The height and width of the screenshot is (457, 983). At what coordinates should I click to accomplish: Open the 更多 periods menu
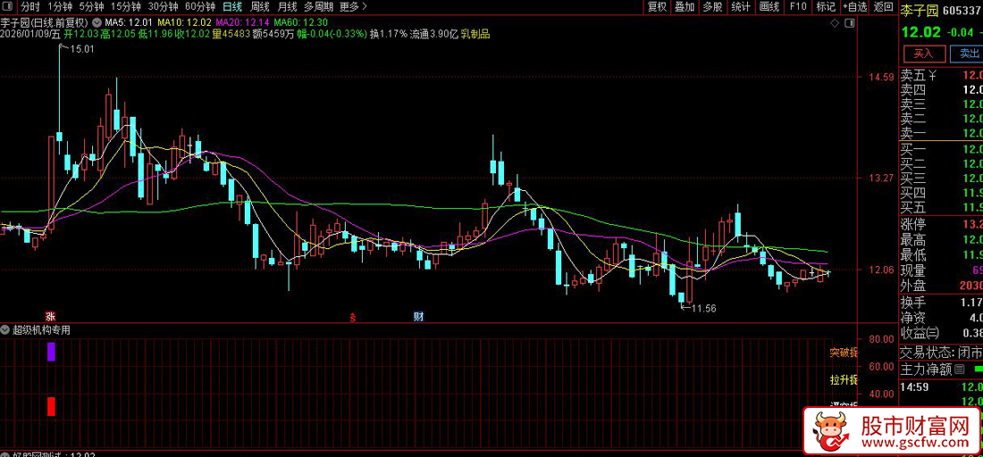353,7
